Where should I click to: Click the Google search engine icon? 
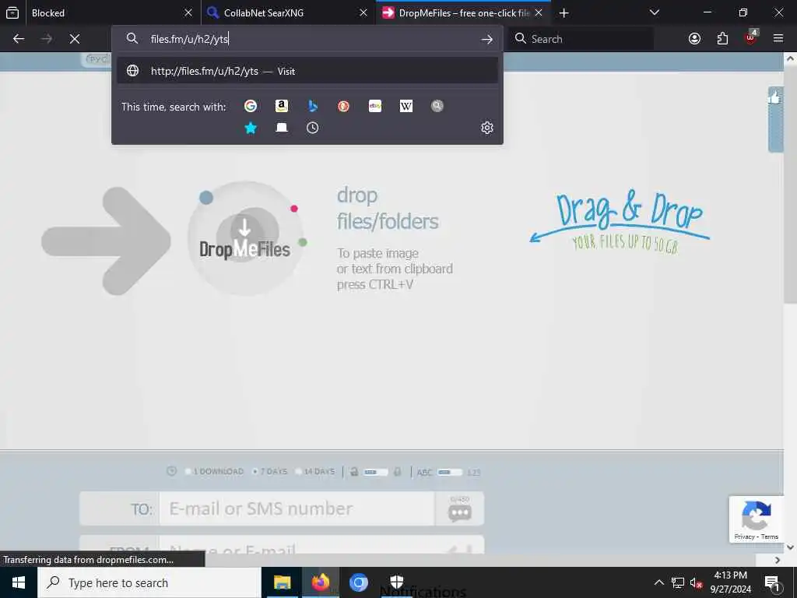pos(251,106)
